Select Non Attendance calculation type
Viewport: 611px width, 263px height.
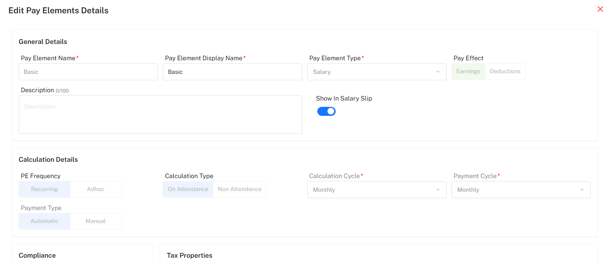(239, 189)
